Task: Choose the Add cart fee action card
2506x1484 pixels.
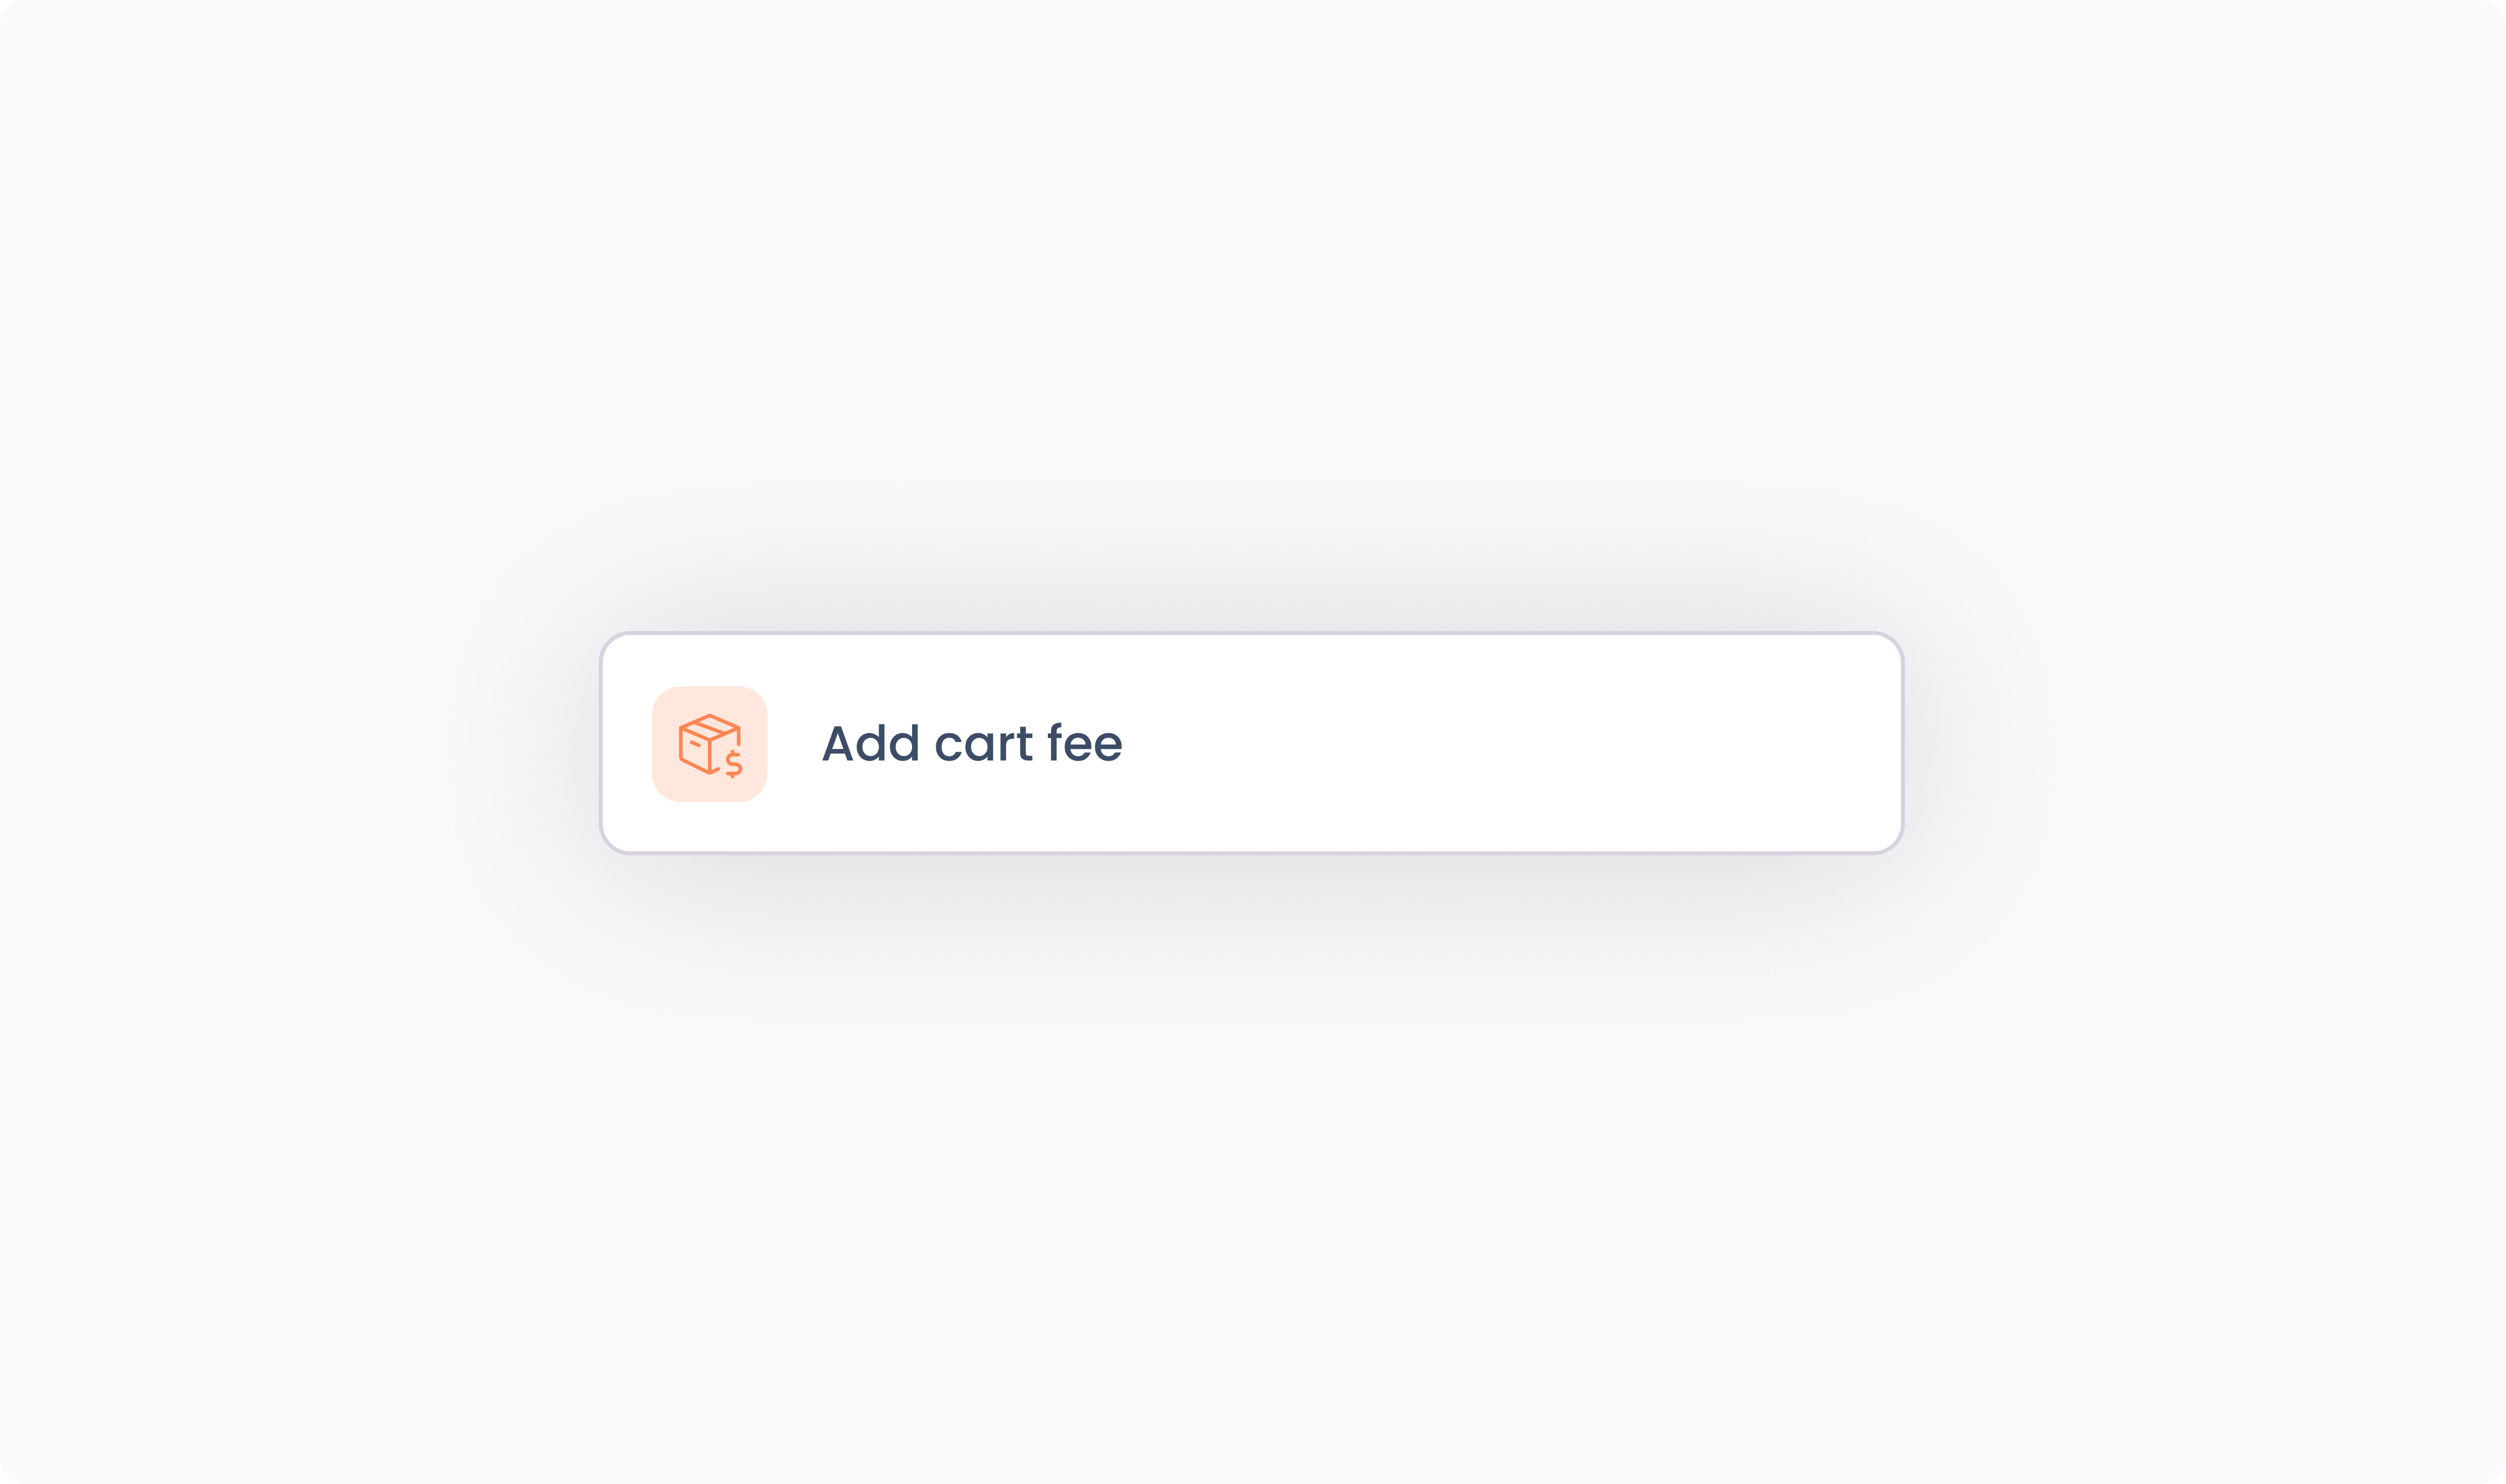Action: click(x=1251, y=743)
